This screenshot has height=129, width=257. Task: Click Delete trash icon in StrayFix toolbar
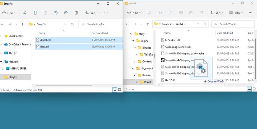pyautogui.click(x=76, y=13)
